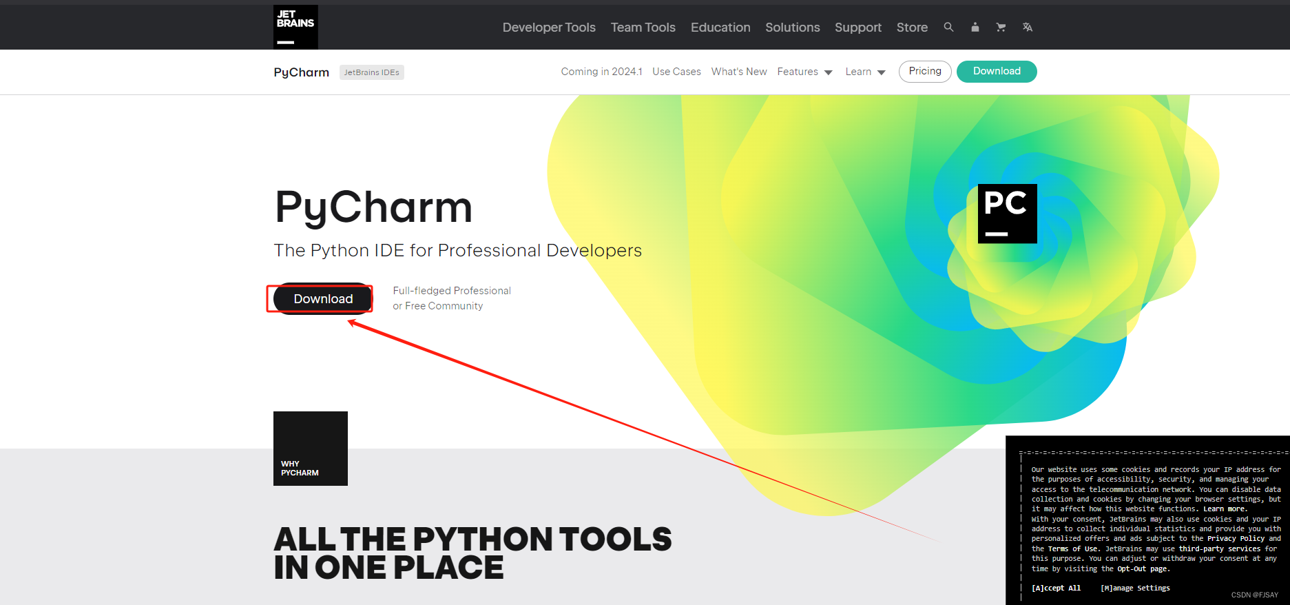The height and width of the screenshot is (605, 1290).
Task: Click the JetBrains IDEs tag
Action: [x=372, y=72]
